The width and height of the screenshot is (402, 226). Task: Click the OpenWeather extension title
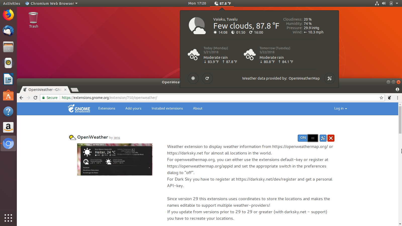point(92,137)
